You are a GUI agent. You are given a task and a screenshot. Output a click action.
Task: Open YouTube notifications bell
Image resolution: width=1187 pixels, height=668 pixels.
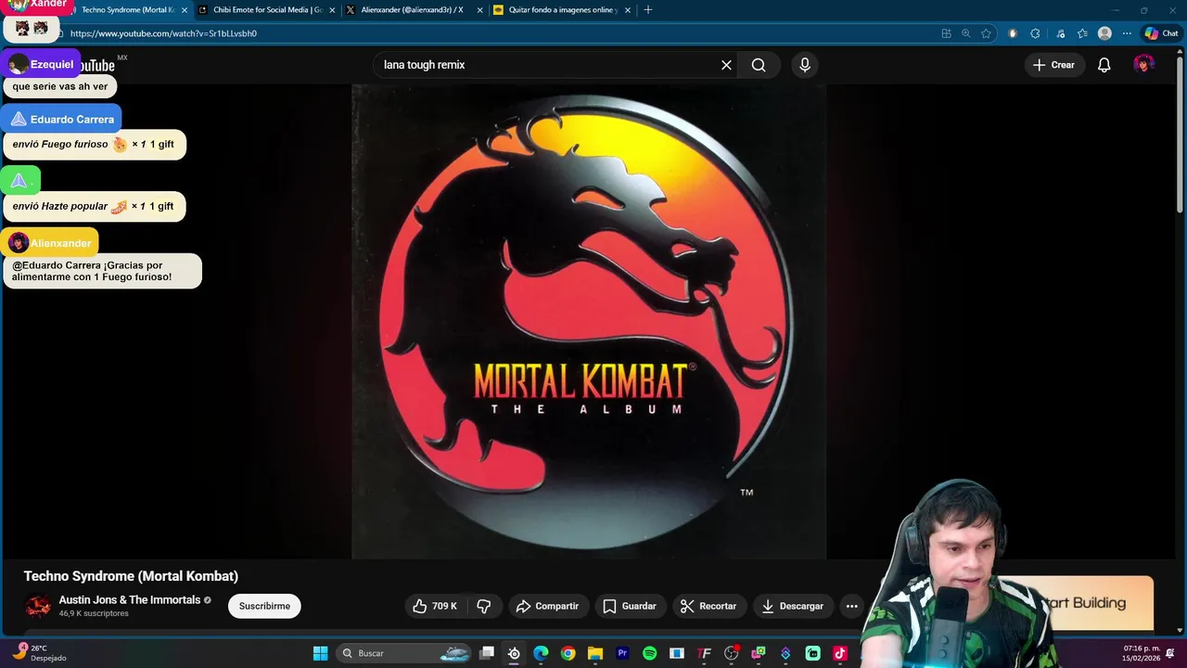point(1104,65)
